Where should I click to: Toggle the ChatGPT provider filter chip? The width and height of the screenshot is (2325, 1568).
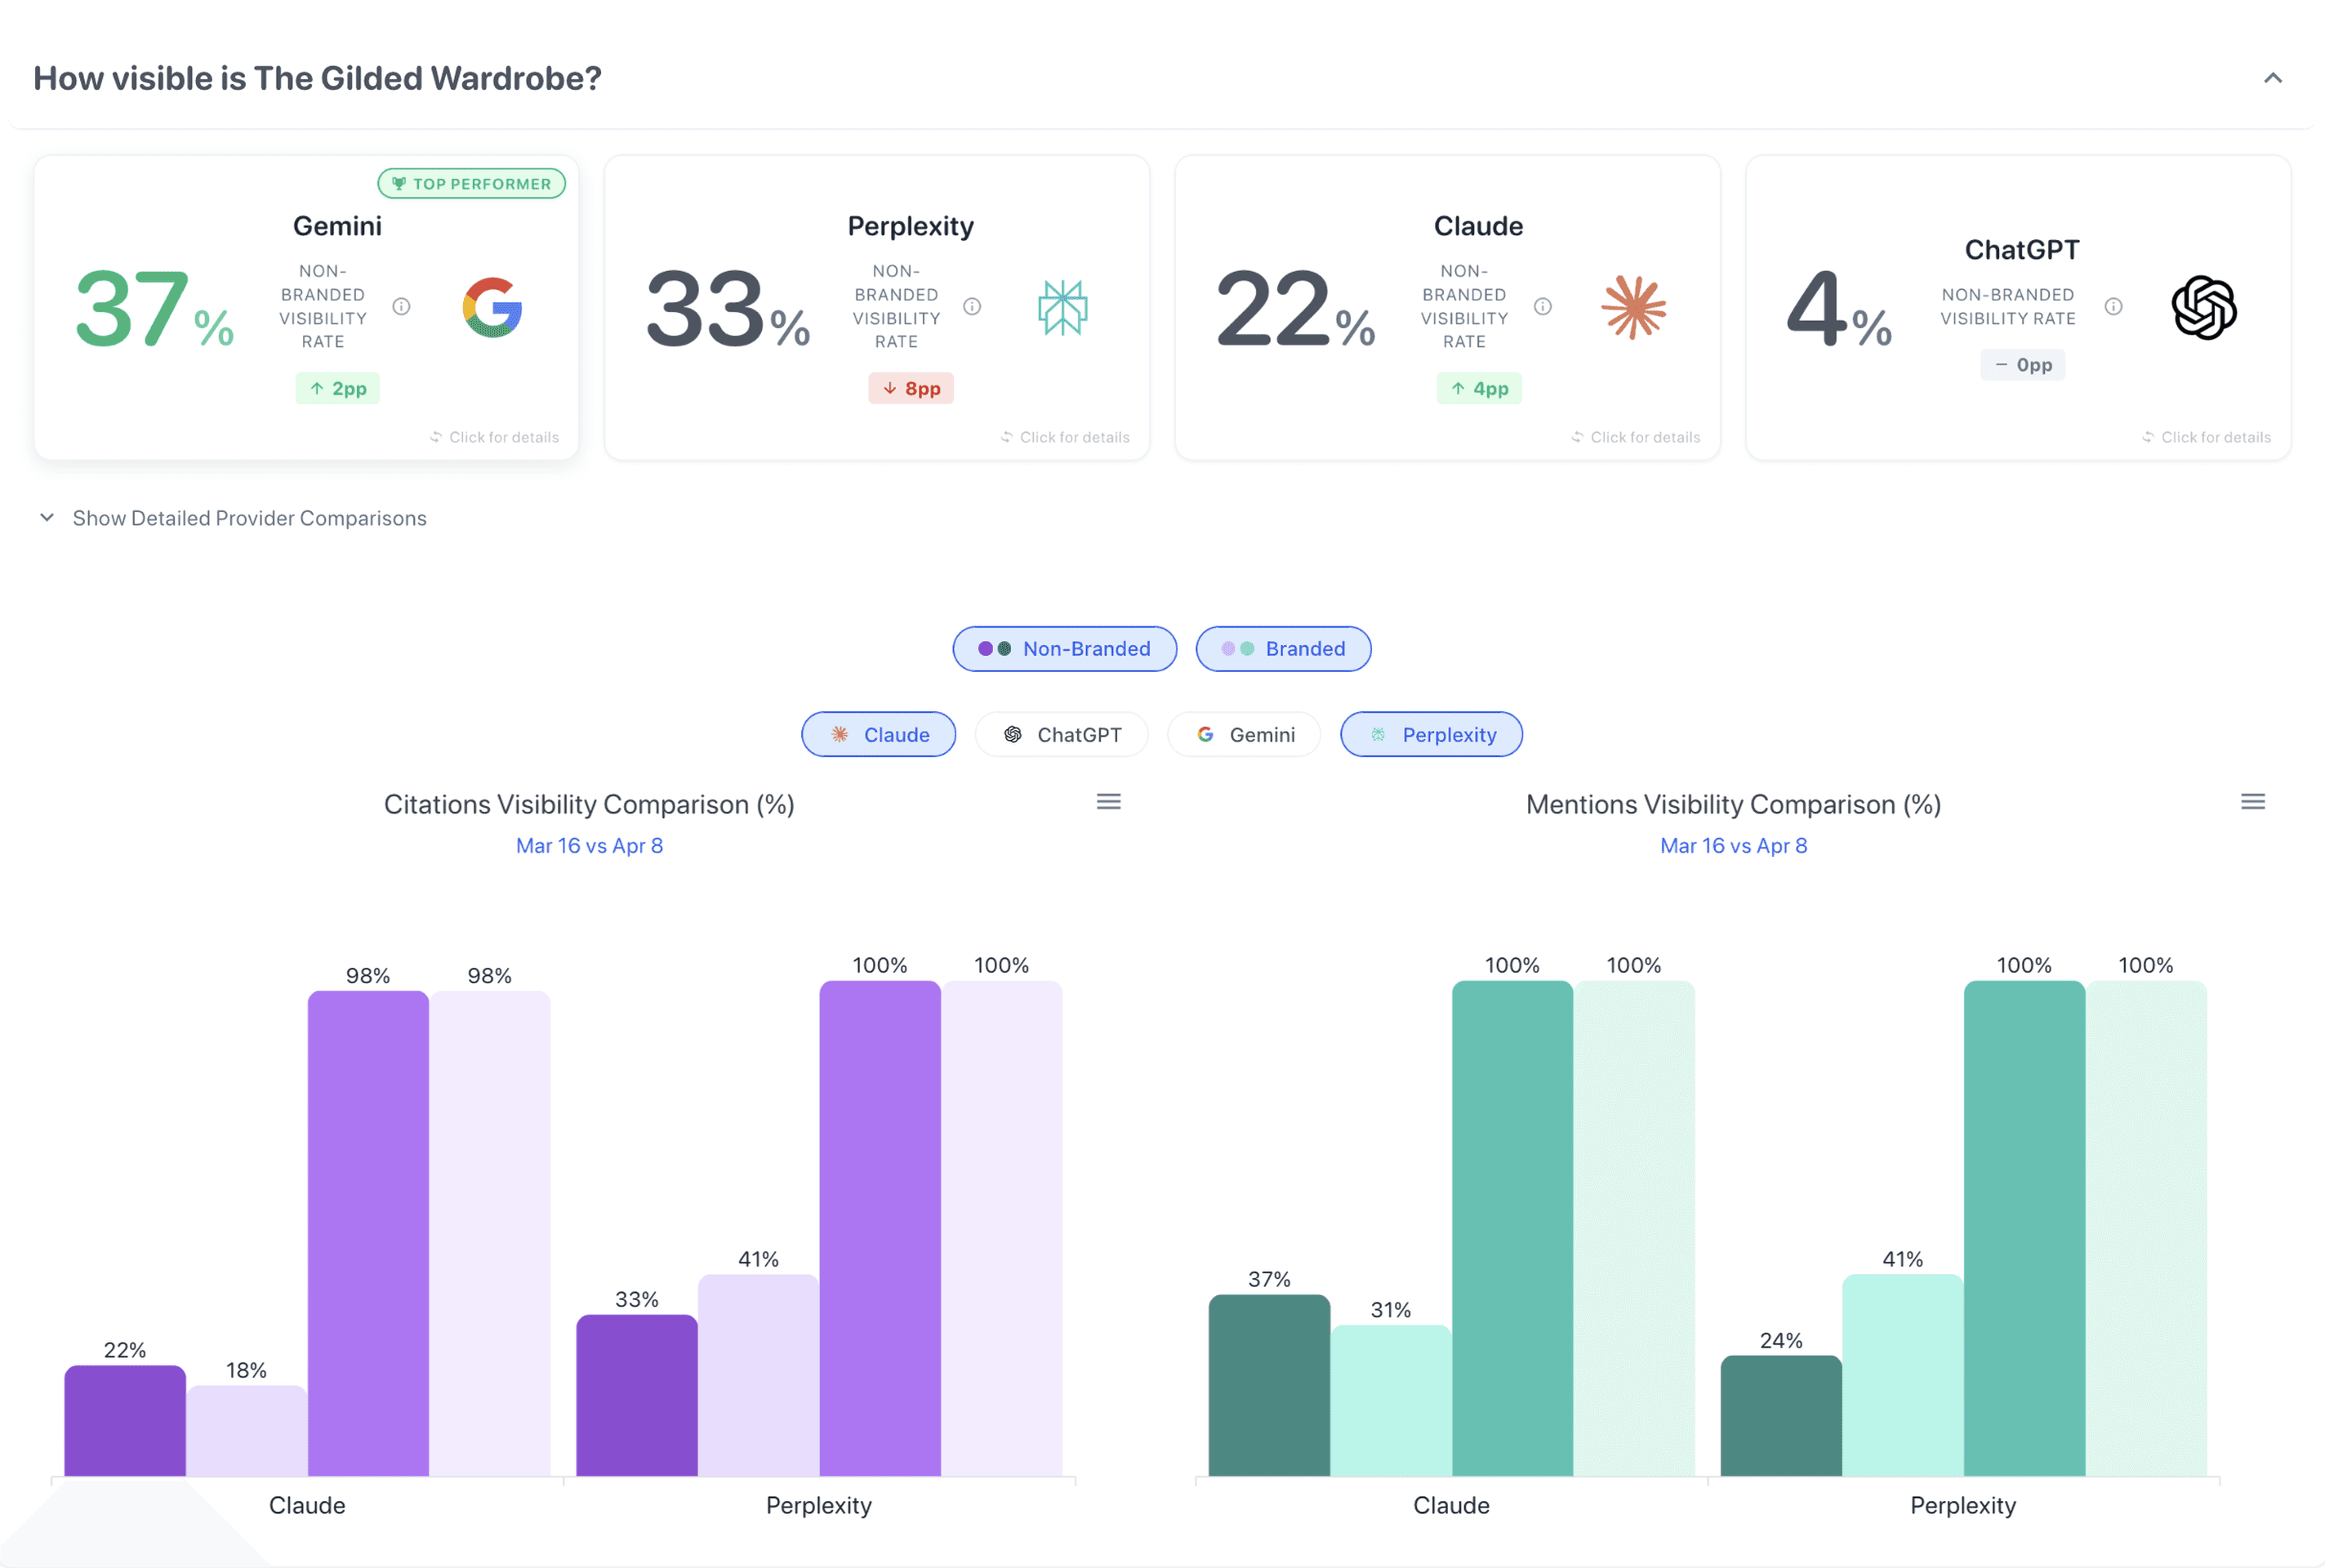pyautogui.click(x=1061, y=735)
